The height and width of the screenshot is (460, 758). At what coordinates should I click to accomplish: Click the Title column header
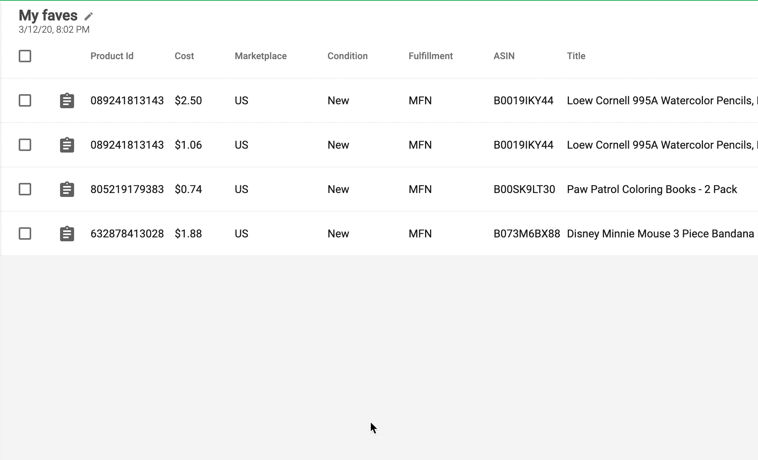[576, 56]
